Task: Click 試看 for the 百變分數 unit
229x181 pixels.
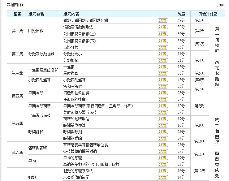Action: coord(163,47)
